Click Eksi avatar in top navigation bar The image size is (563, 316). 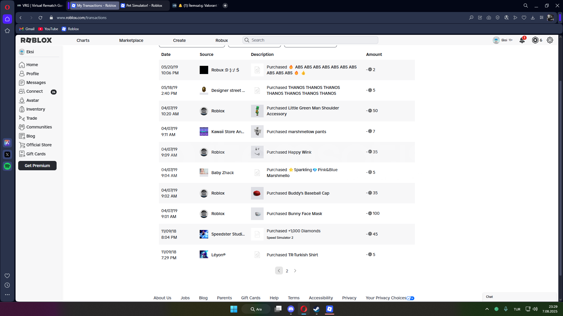(496, 40)
